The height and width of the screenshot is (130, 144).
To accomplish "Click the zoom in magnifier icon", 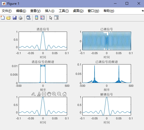I will click(54, 94).
